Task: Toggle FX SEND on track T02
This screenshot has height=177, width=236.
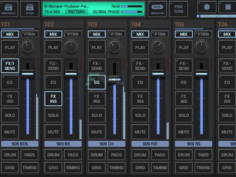Action: click(x=53, y=66)
